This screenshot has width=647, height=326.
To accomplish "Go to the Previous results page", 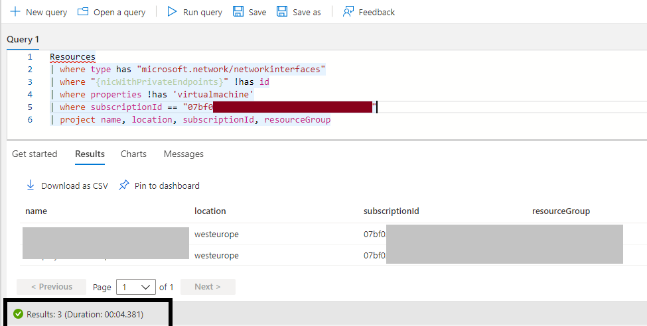I will (52, 287).
